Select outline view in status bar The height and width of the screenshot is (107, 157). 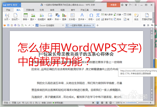click(102, 103)
